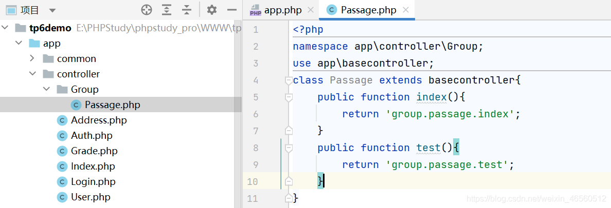This screenshot has height=208, width=611.
Task: Click the class icon beside User.php
Action: pos(62,197)
